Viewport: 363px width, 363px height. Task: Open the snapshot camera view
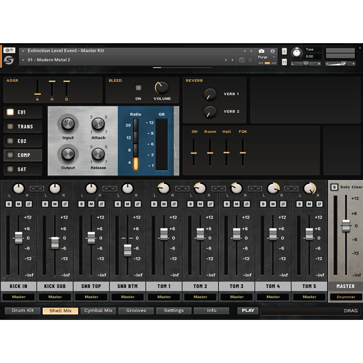click(x=261, y=51)
